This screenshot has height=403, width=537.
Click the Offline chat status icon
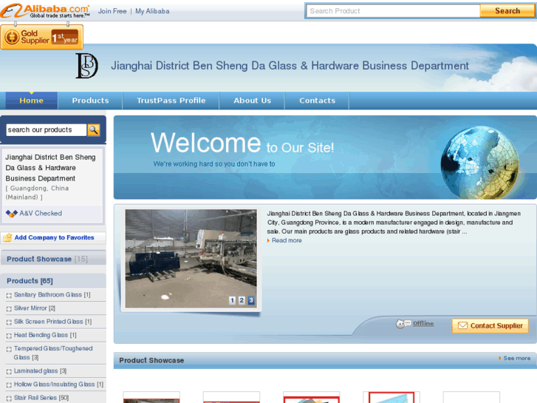pos(403,323)
